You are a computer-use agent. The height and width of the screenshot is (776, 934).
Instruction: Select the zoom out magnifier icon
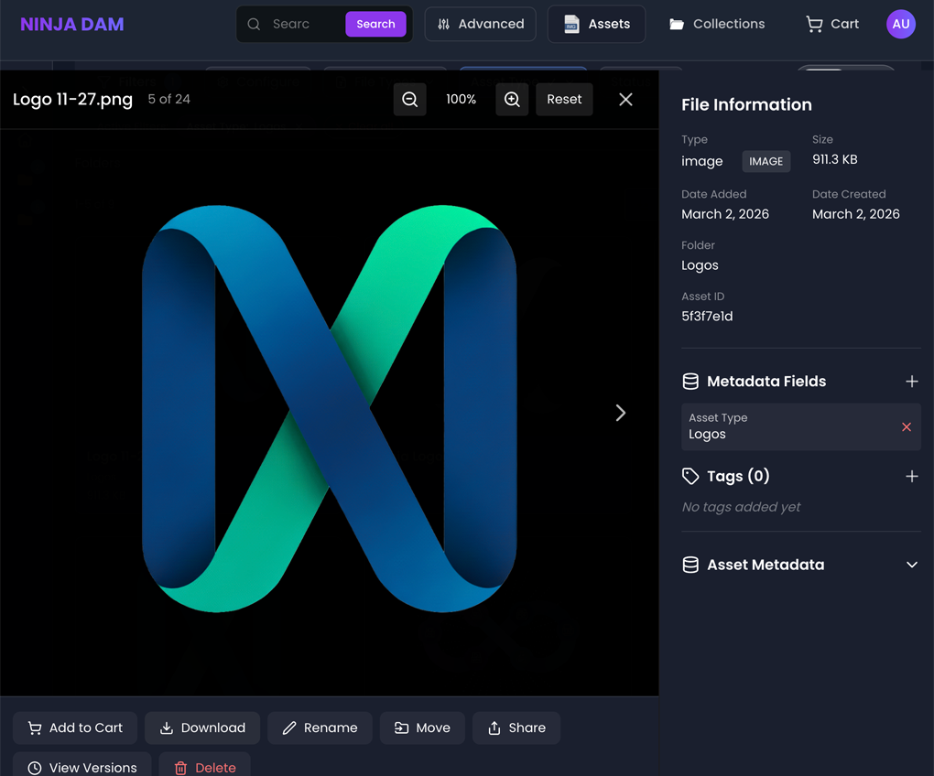[409, 99]
